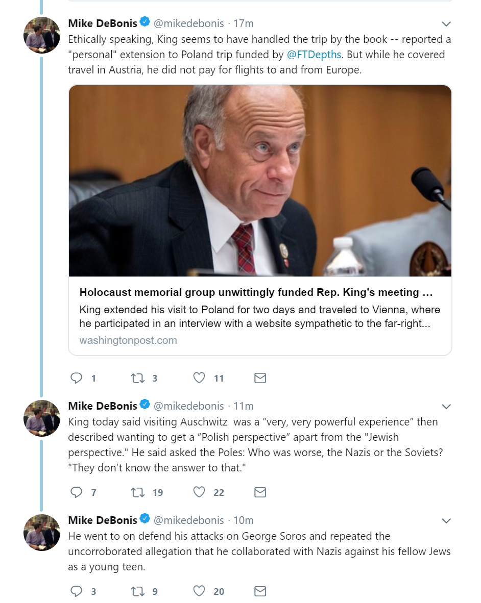Reply to the Holocaust memorial article tweet
This screenshot has height=603, width=481.
point(77,378)
